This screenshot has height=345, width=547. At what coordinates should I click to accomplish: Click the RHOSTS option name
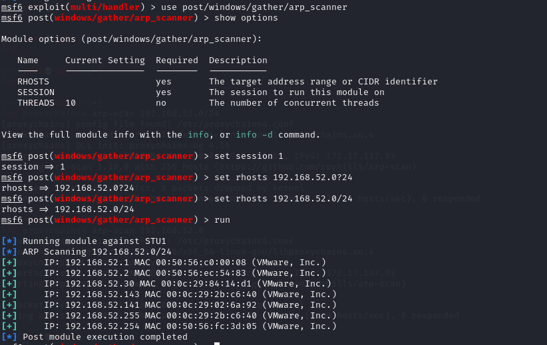click(x=33, y=82)
